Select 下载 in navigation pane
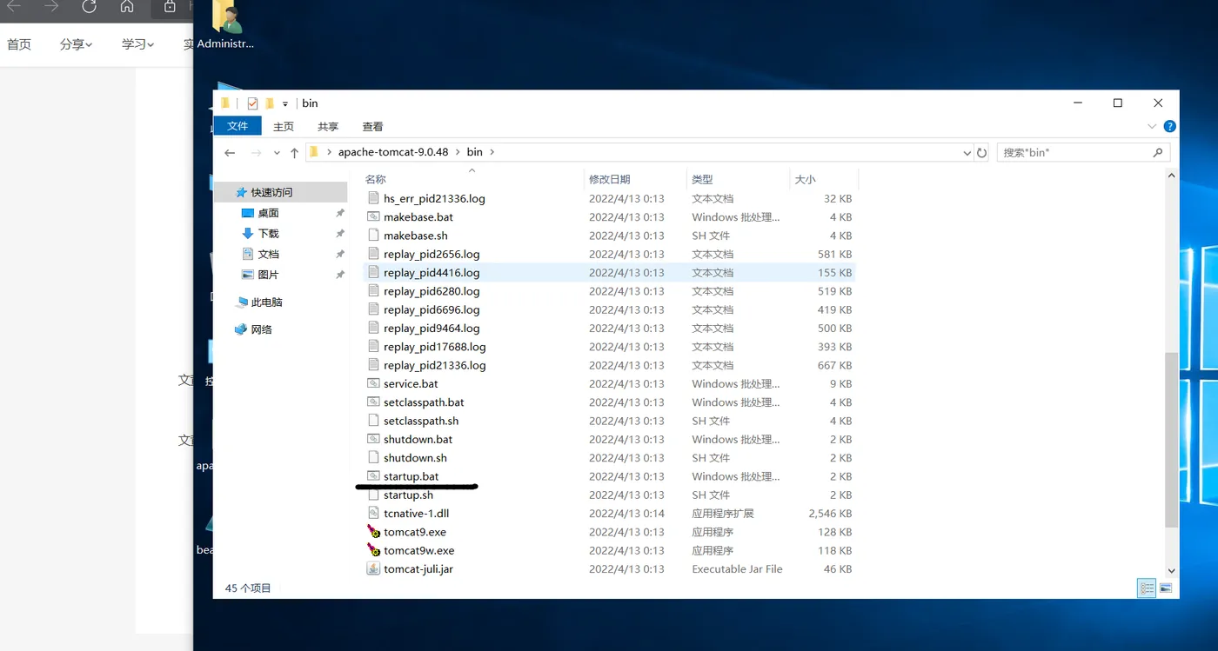This screenshot has height=651, width=1218. 268,233
